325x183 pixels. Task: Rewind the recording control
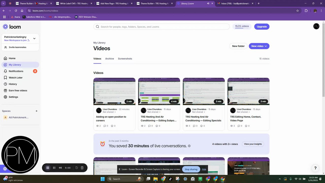(60, 168)
